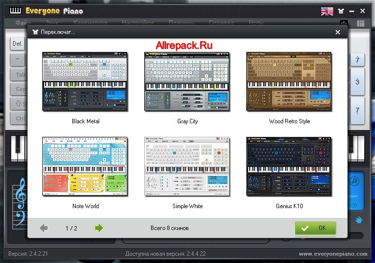Viewport: 375px width, 263px height.
Task: Click the equalizer icon in menu bar
Action: [344, 23]
